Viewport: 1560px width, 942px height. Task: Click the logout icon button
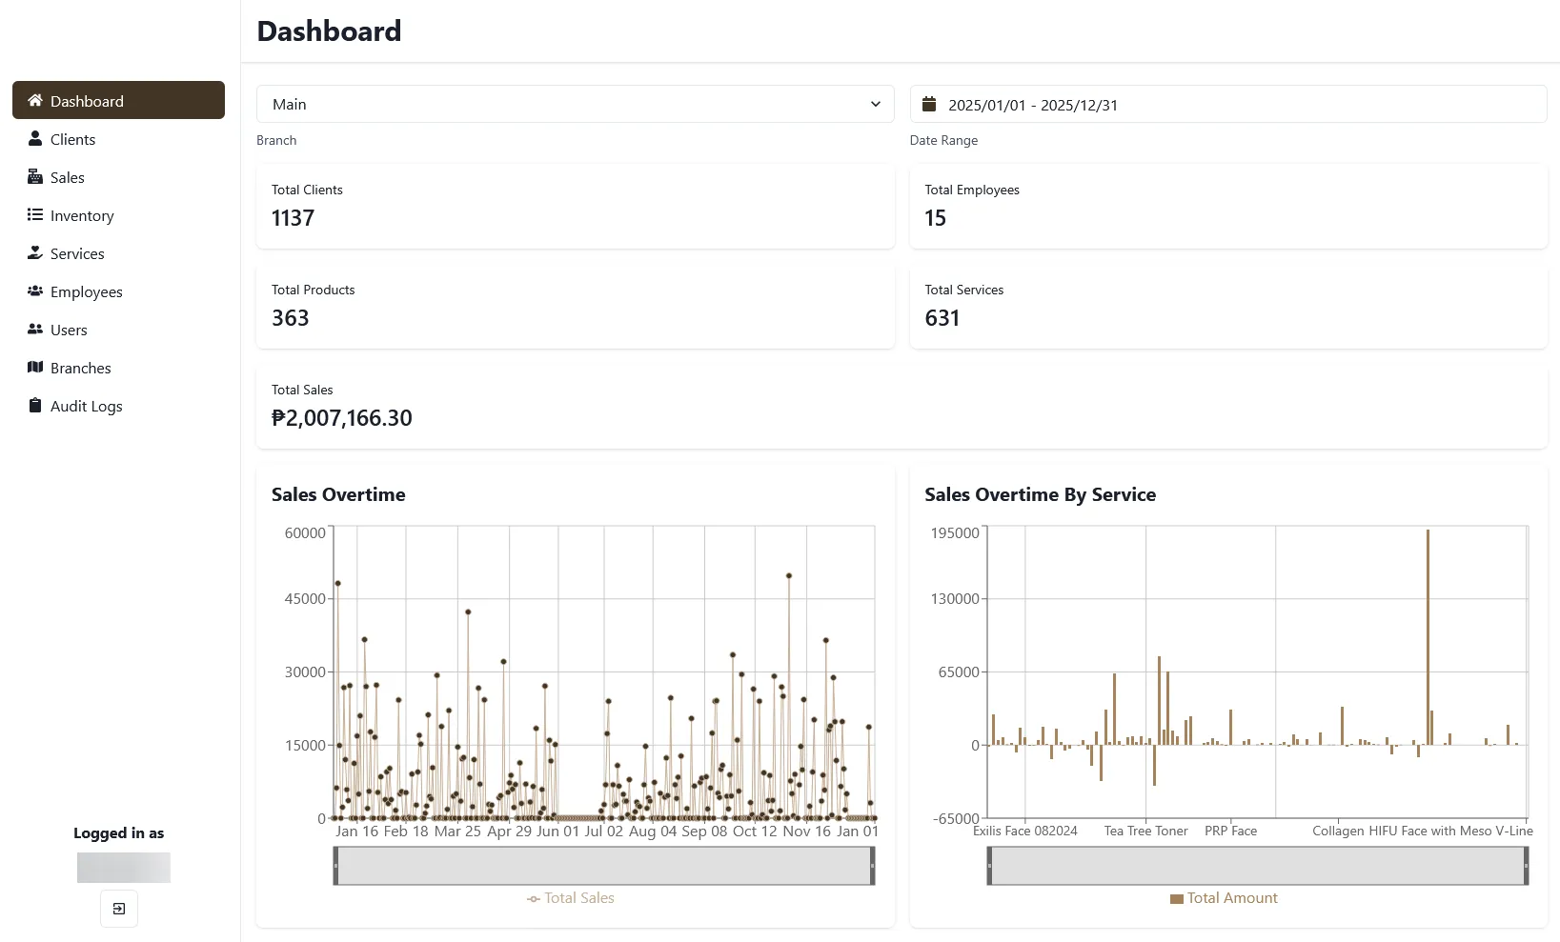[119, 909]
